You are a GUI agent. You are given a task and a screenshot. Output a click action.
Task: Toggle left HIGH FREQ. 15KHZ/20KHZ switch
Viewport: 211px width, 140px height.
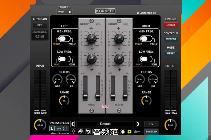click(x=64, y=39)
